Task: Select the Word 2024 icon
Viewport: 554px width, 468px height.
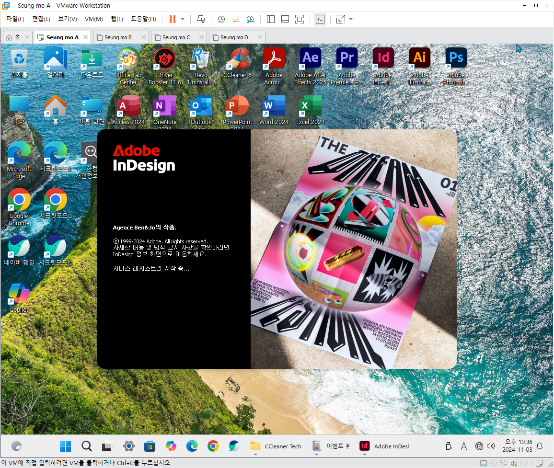Action: pos(274,110)
